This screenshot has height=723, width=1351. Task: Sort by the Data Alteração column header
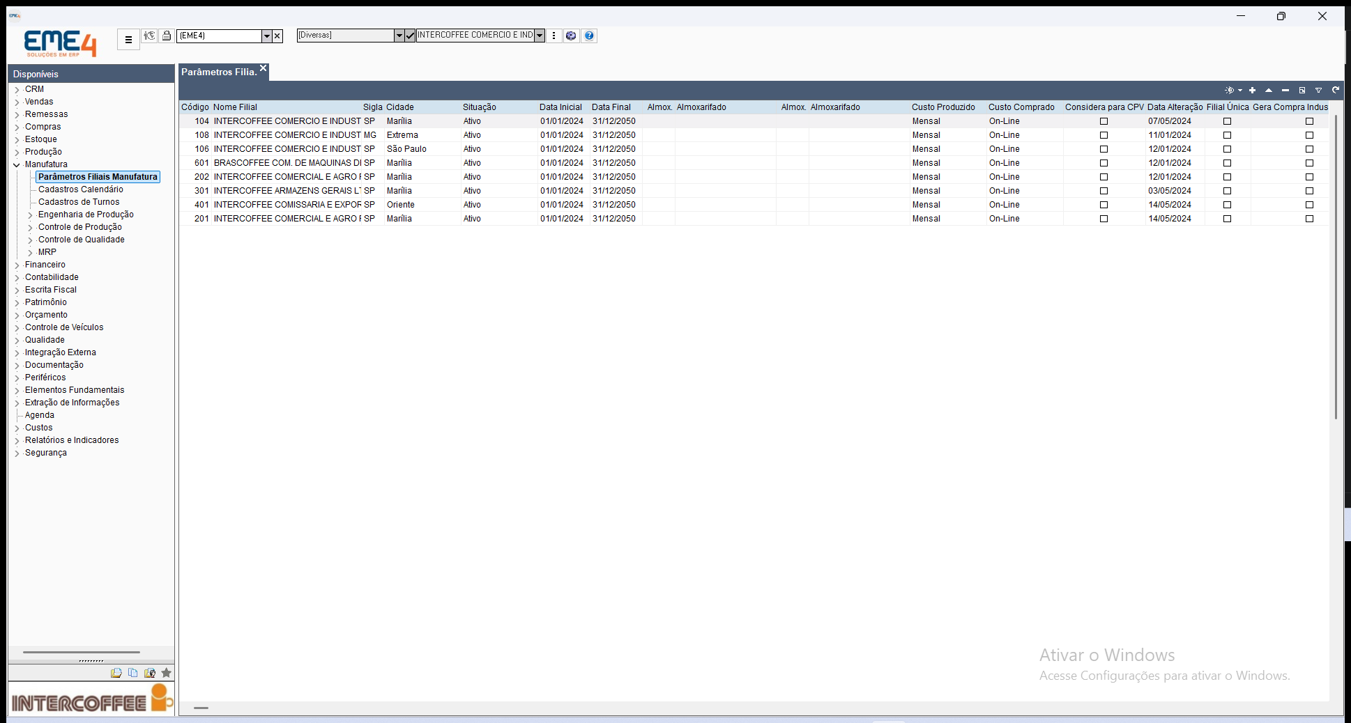point(1175,107)
